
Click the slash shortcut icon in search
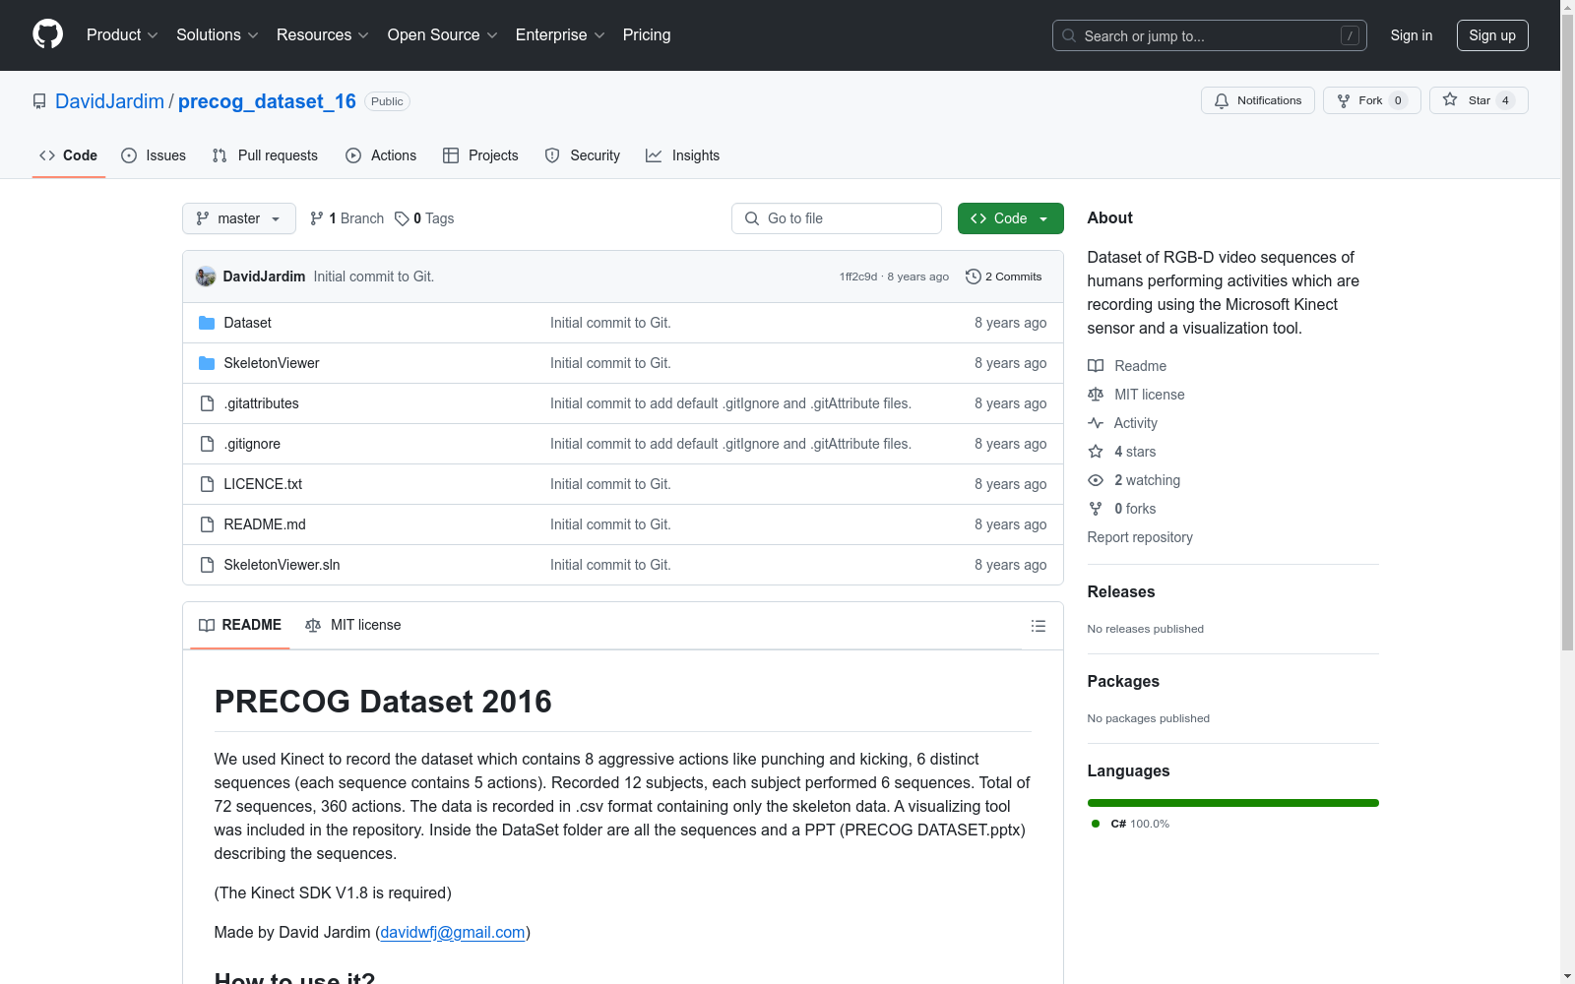(1350, 35)
